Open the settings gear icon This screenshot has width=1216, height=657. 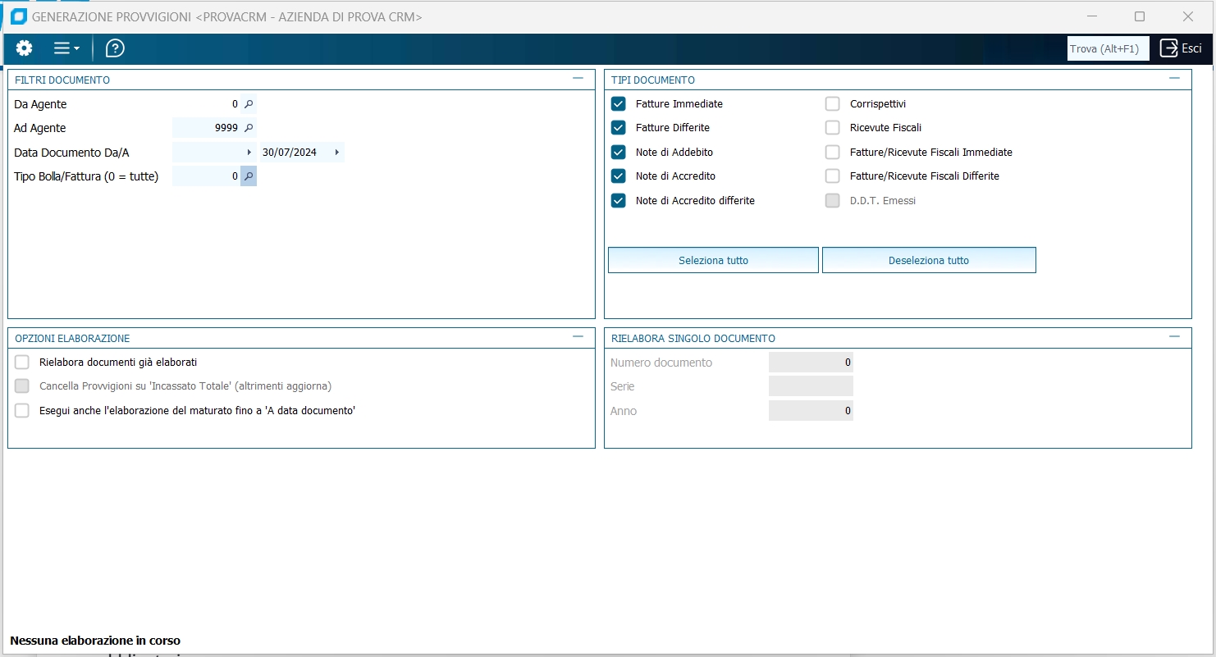coord(25,48)
